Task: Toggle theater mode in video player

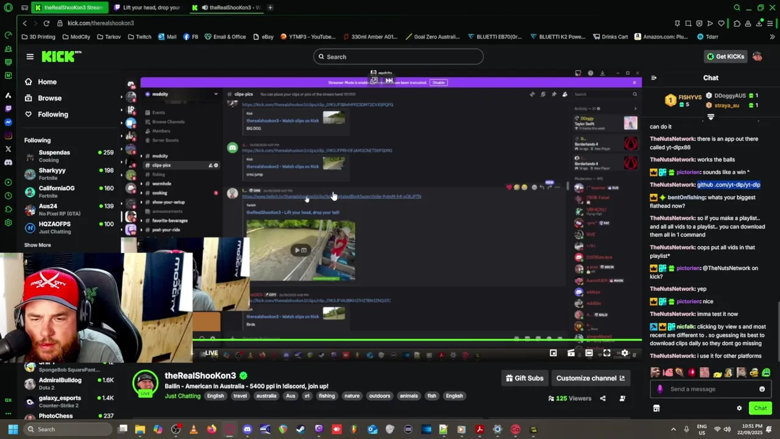Action: pos(589,353)
